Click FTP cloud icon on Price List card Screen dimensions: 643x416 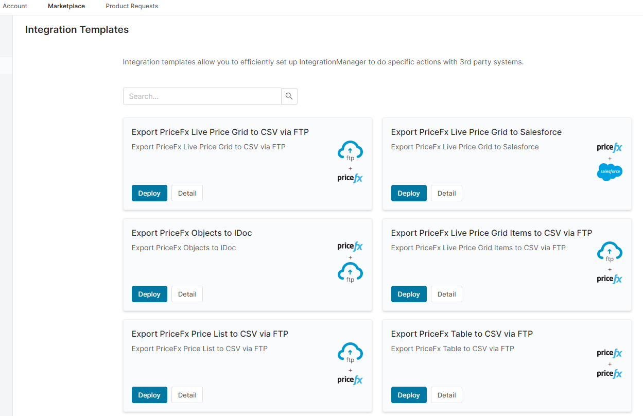(350, 353)
